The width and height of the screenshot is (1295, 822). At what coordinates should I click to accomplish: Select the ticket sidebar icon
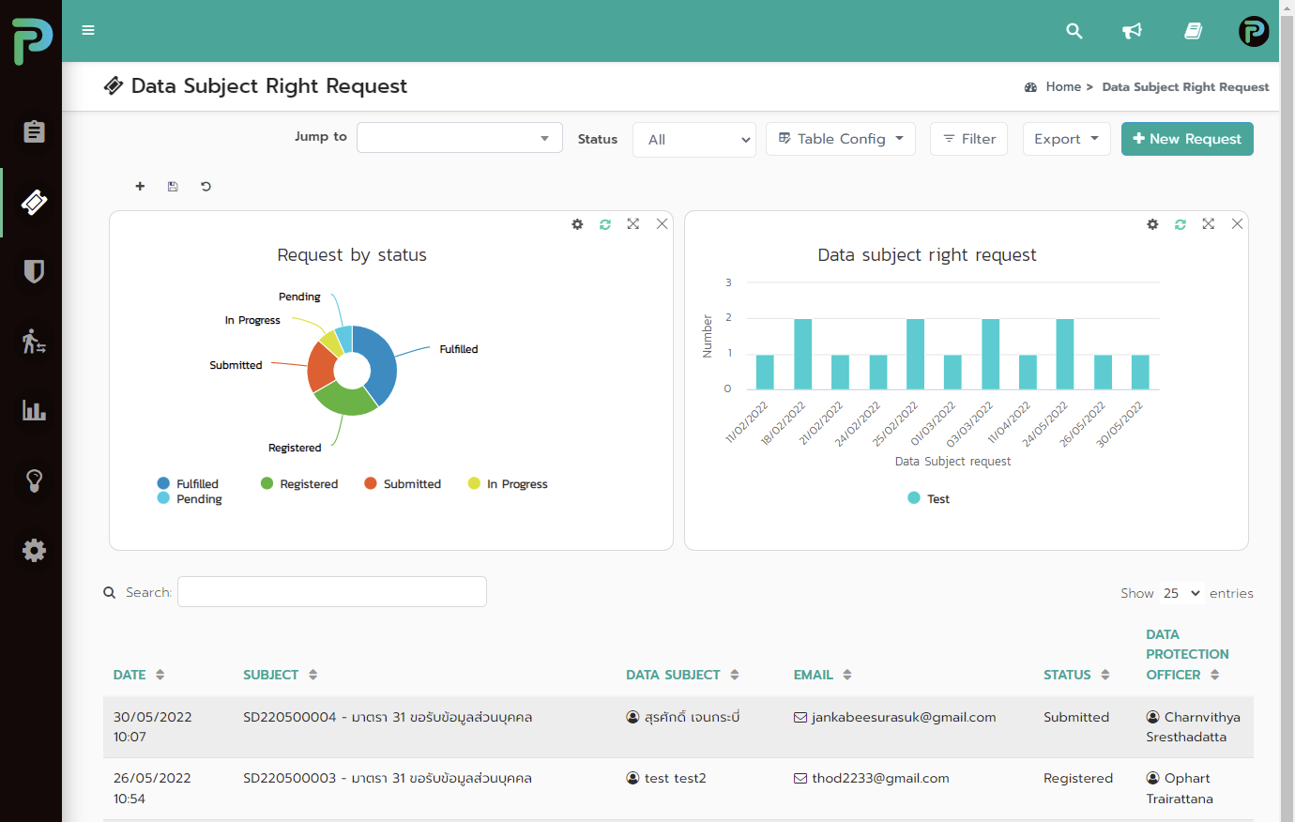click(34, 202)
